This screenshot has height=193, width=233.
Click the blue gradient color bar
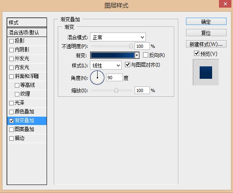(112, 55)
